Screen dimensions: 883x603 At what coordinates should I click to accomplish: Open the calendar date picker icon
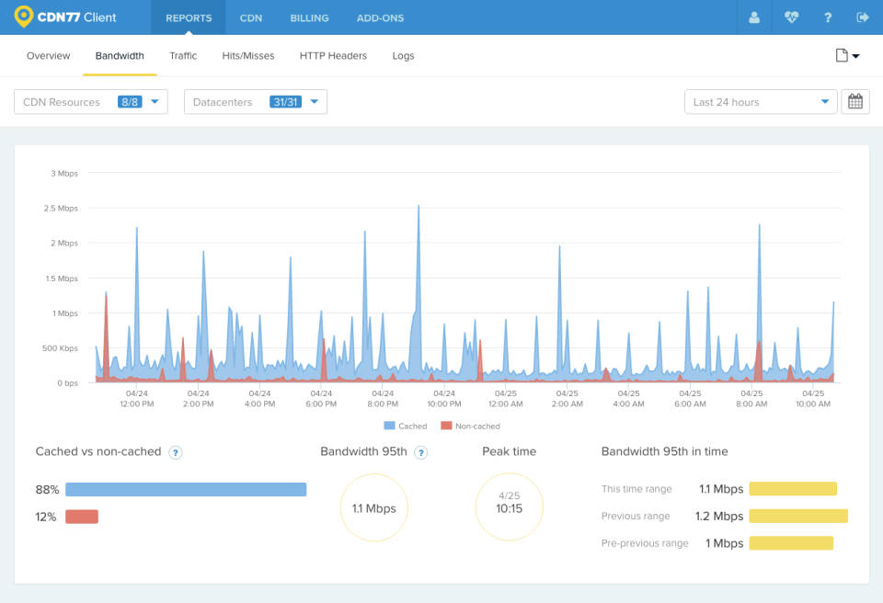coord(854,102)
